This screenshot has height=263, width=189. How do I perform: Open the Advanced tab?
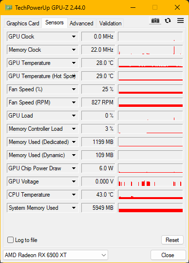click(x=81, y=23)
